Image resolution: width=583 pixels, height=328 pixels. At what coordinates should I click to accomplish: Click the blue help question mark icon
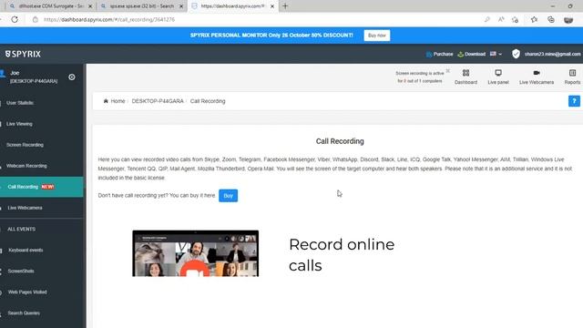click(x=574, y=101)
